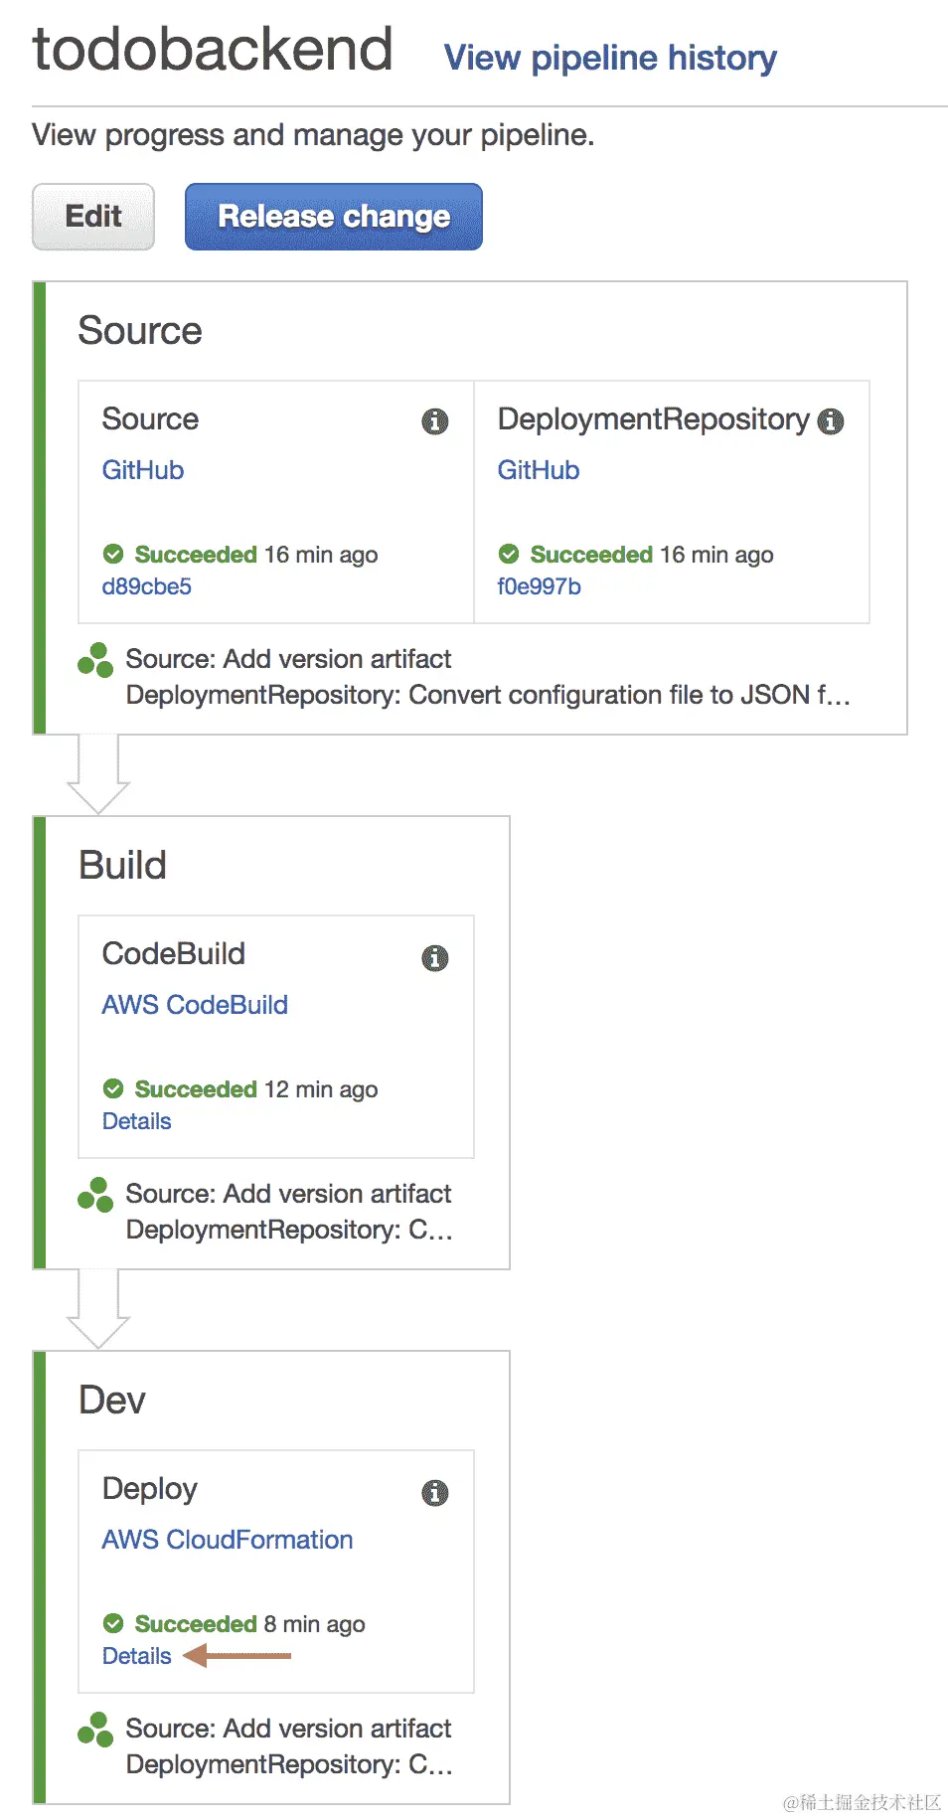This screenshot has height=1819, width=948.
Task: Click info icon beside DeploymentRepository
Action: [x=831, y=421]
